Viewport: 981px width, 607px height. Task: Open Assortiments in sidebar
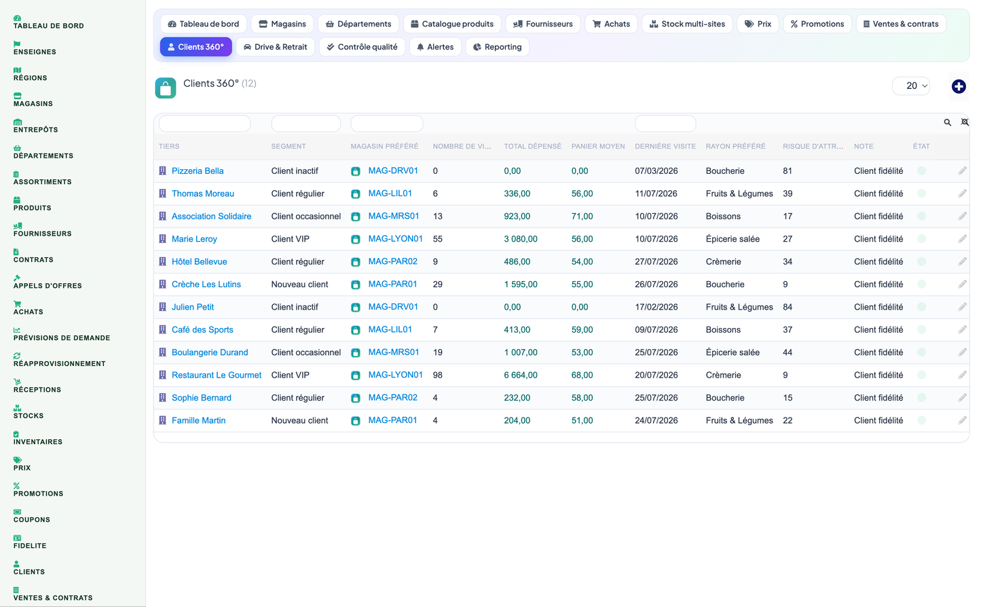click(x=43, y=179)
